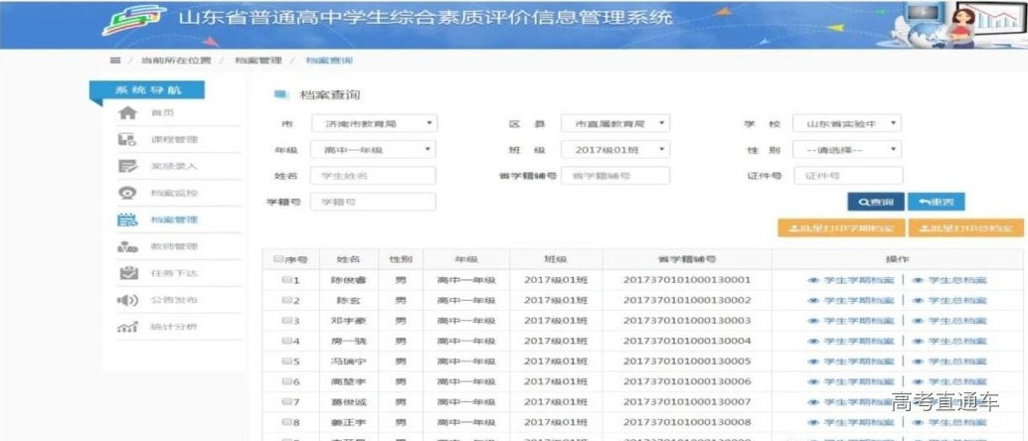The width and height of the screenshot is (1028, 441).
Task: Expand the 班级 dropdown showing 2017级01班
Action: tap(615, 149)
